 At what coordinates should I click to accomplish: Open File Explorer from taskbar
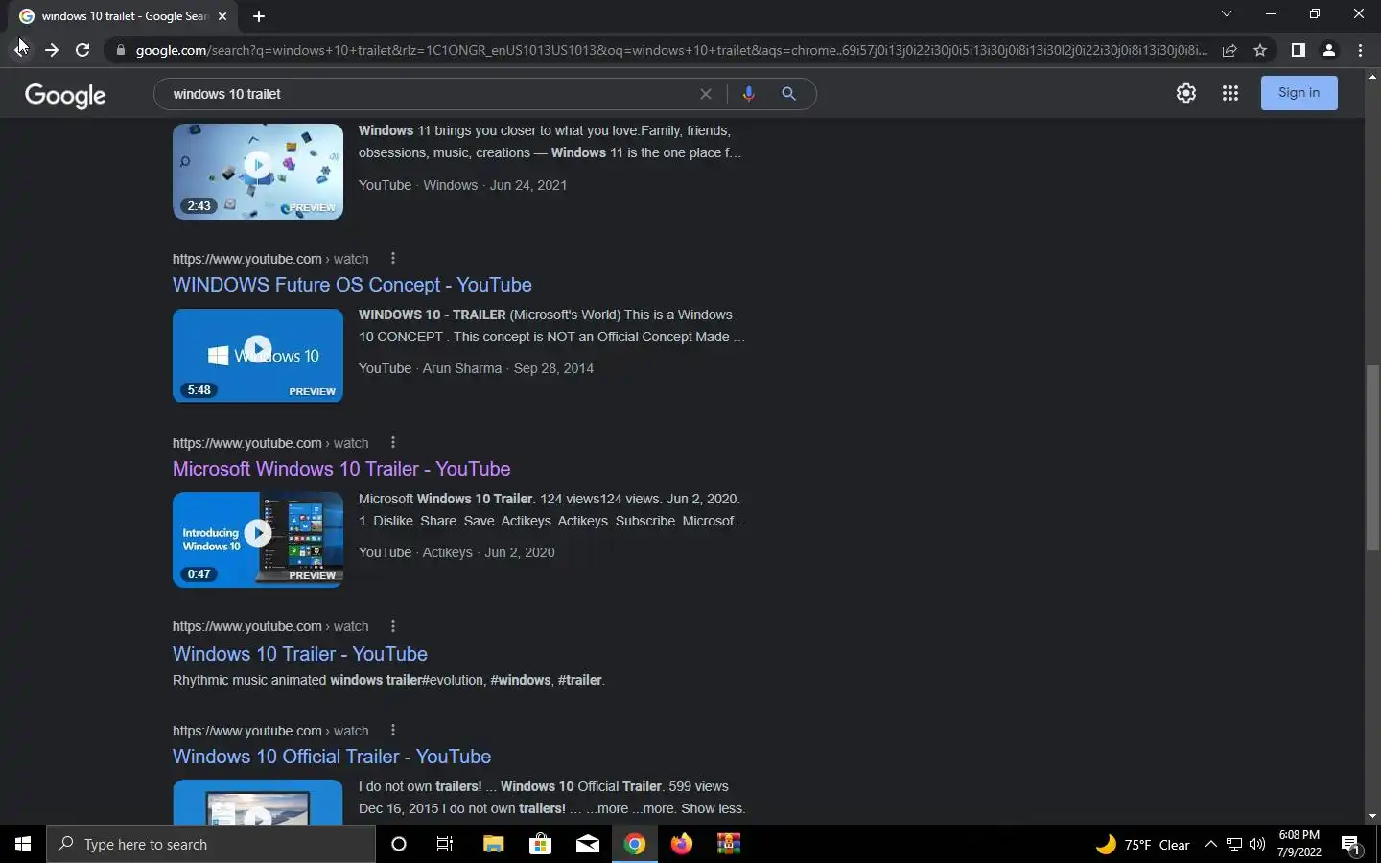pyautogui.click(x=493, y=844)
